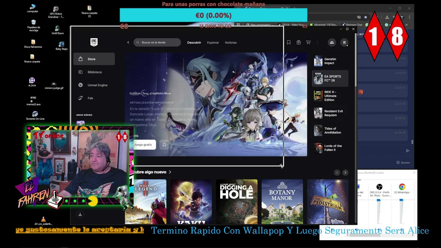Open Chrome downloads icon
The width and height of the screenshot is (441, 248).
coord(387,17)
